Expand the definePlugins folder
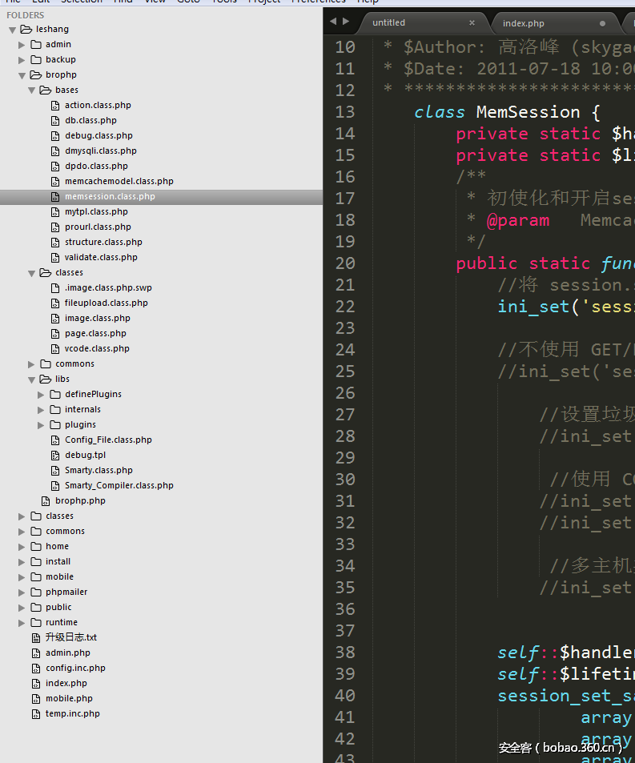Screen dimensions: 635x763 (42, 395)
